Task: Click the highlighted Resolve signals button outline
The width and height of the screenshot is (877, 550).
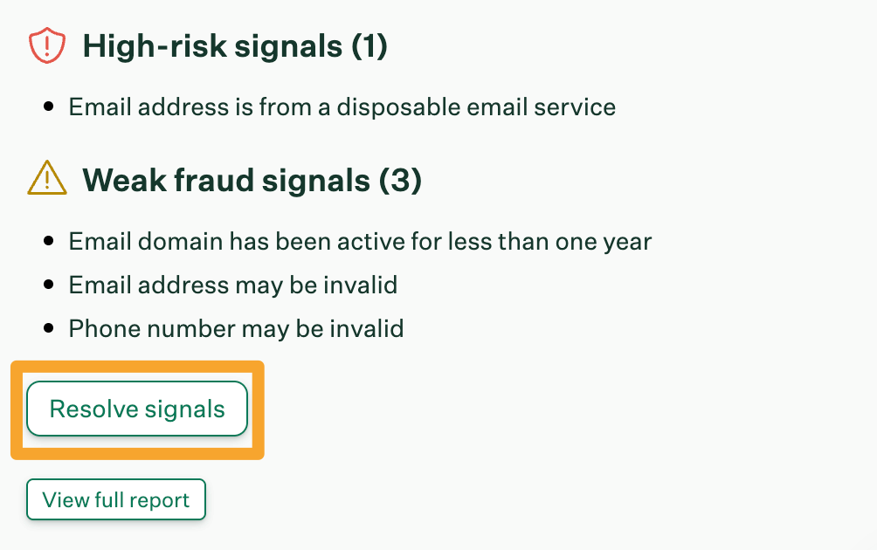Action: tap(136, 409)
